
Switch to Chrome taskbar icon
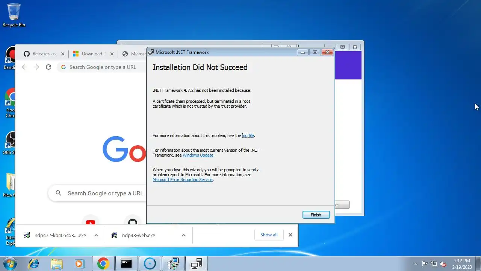103,263
